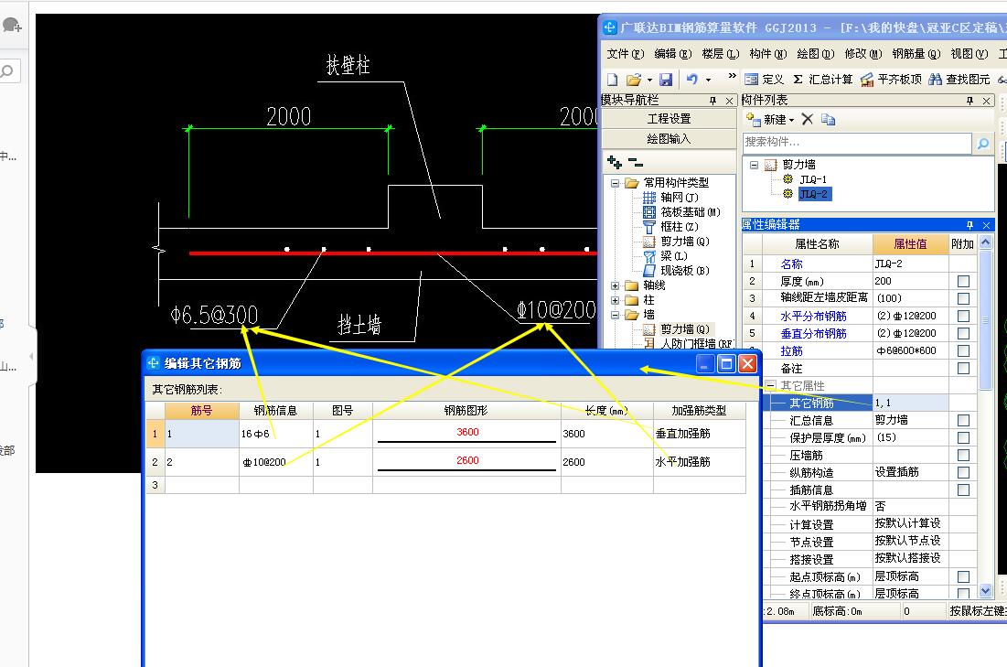Pin the 模块导航栏 panel

[712, 101]
